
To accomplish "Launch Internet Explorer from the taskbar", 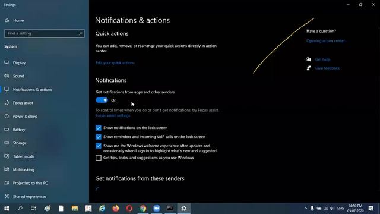I will (x=102, y=209).
